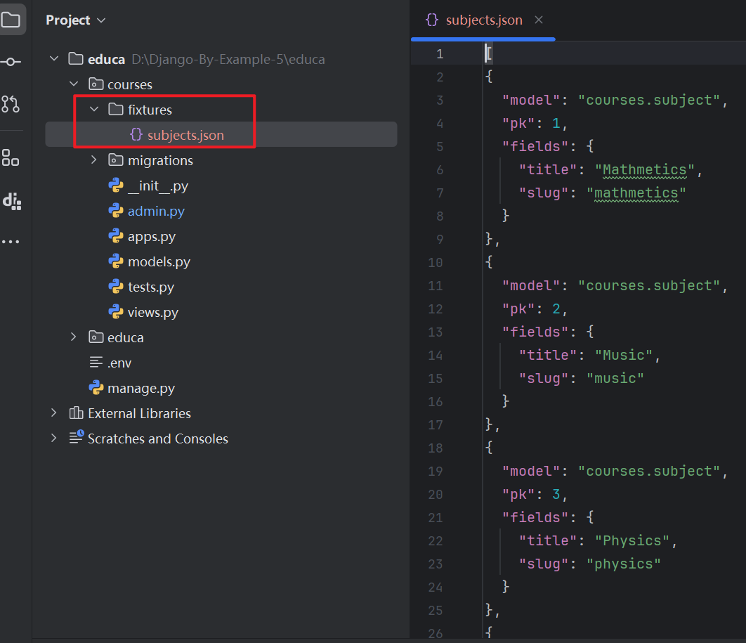Open the .env file
Image resolution: width=746 pixels, height=643 pixels.
119,363
